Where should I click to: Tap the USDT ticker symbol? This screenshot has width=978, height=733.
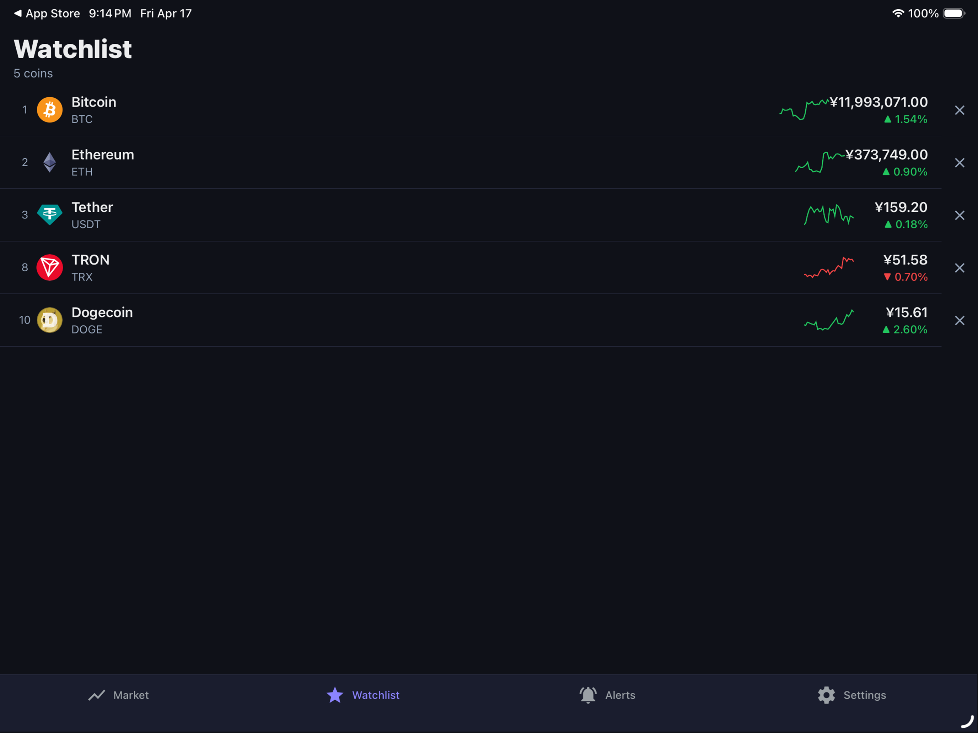pyautogui.click(x=86, y=224)
